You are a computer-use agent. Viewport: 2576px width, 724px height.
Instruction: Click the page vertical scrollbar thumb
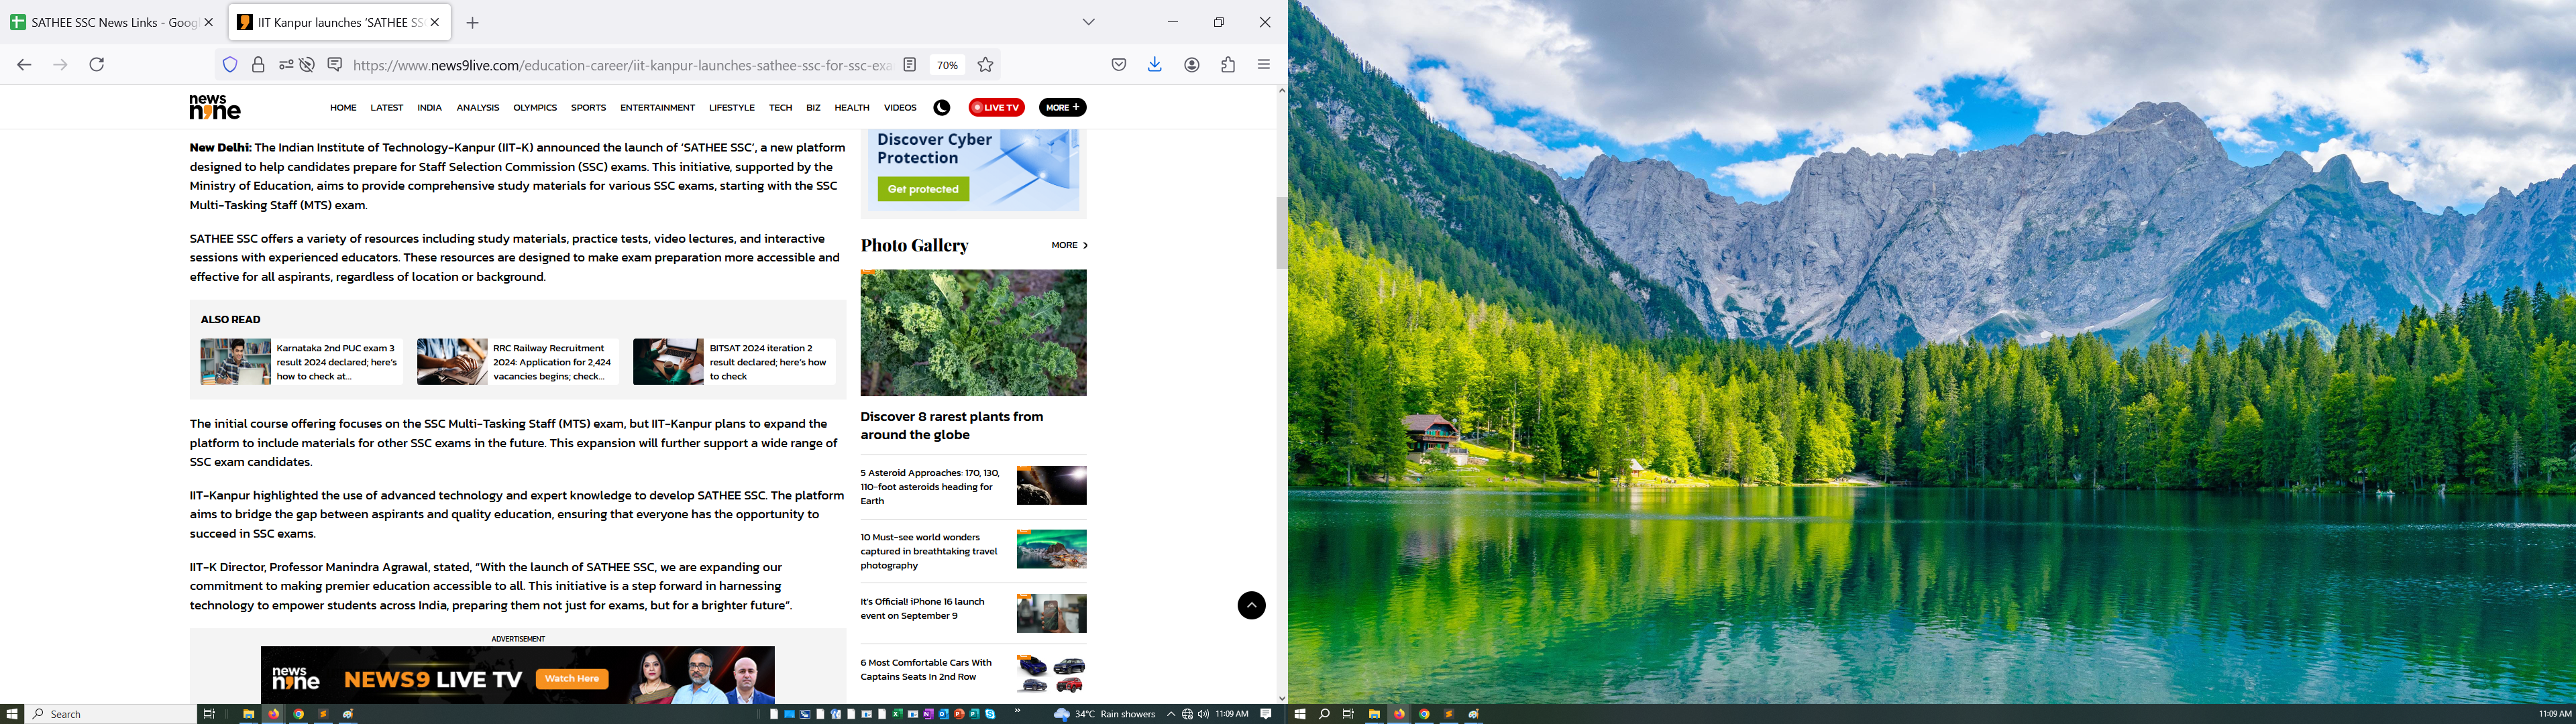1281,233
